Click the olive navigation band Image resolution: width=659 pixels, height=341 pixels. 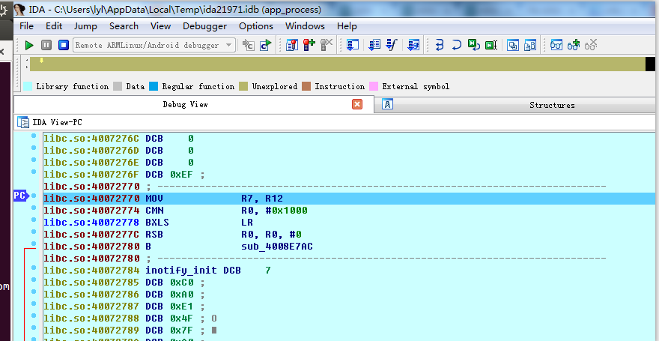pos(338,64)
